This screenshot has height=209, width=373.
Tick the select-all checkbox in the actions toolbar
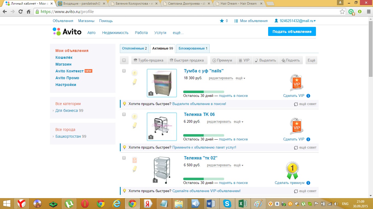coord(124,60)
